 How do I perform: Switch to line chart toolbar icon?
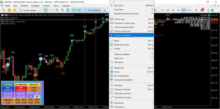click(x=51, y=10)
